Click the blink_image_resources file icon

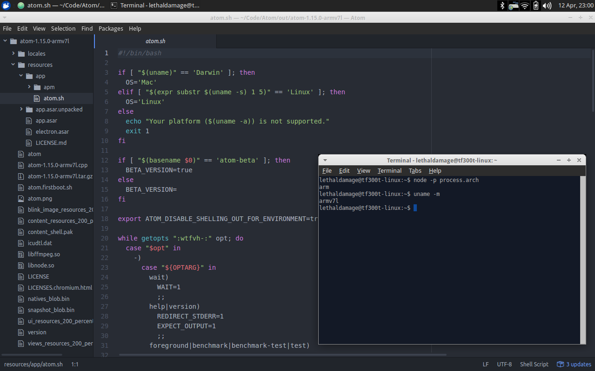click(x=21, y=209)
